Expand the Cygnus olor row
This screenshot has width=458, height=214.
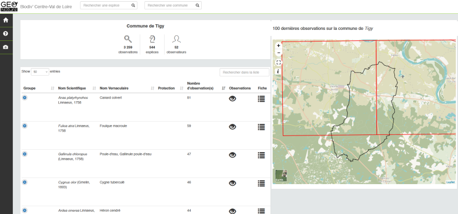click(x=25, y=182)
